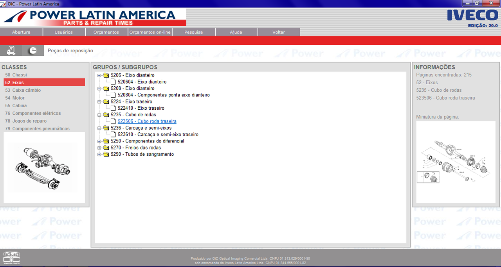Image resolution: width=501 pixels, height=267 pixels.
Task: Click page icon of 523506 Cubo roda traseira
Action: [113, 121]
